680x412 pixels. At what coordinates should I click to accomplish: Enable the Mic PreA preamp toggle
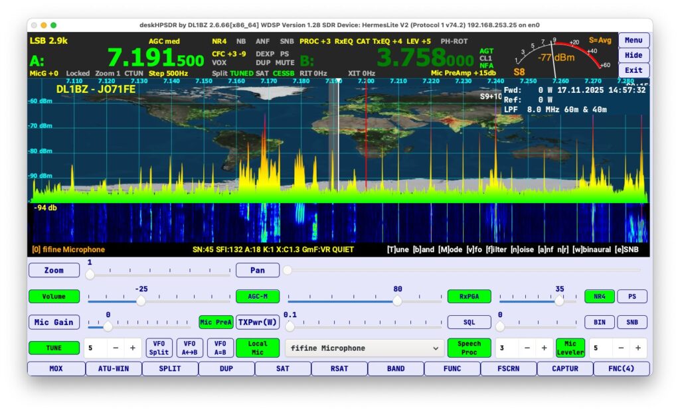click(216, 322)
